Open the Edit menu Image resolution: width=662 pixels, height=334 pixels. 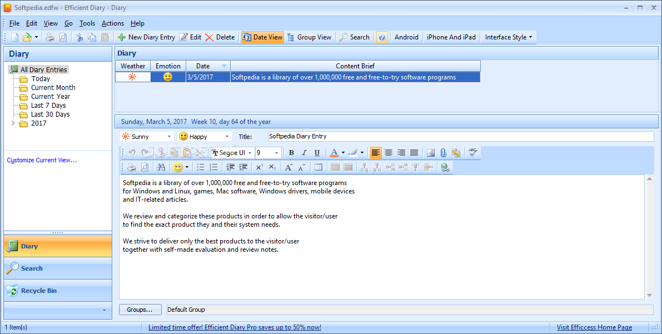[x=32, y=23]
